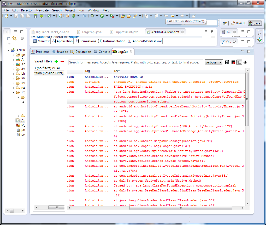Open the Window menu
This screenshot has width=266, height=225.
(93, 10)
